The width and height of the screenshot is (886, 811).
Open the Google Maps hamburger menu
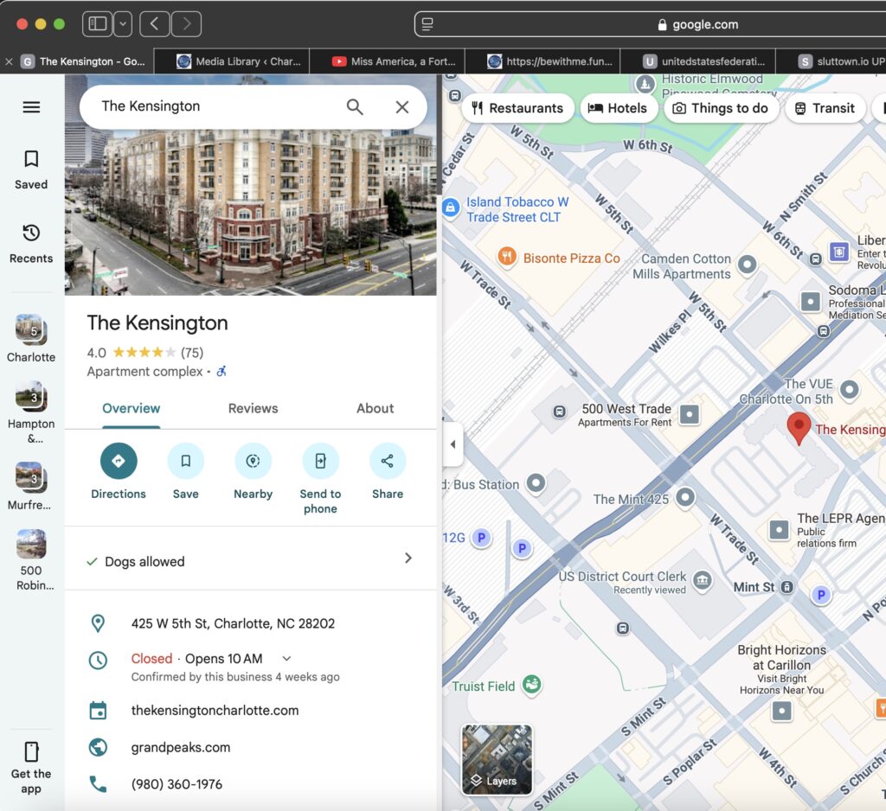click(x=31, y=106)
